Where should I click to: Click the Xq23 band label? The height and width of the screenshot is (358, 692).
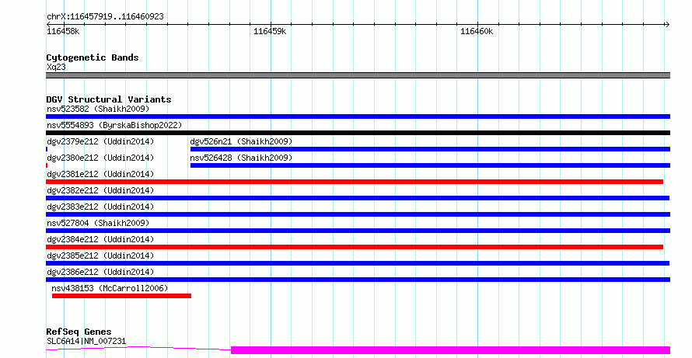(x=56, y=67)
